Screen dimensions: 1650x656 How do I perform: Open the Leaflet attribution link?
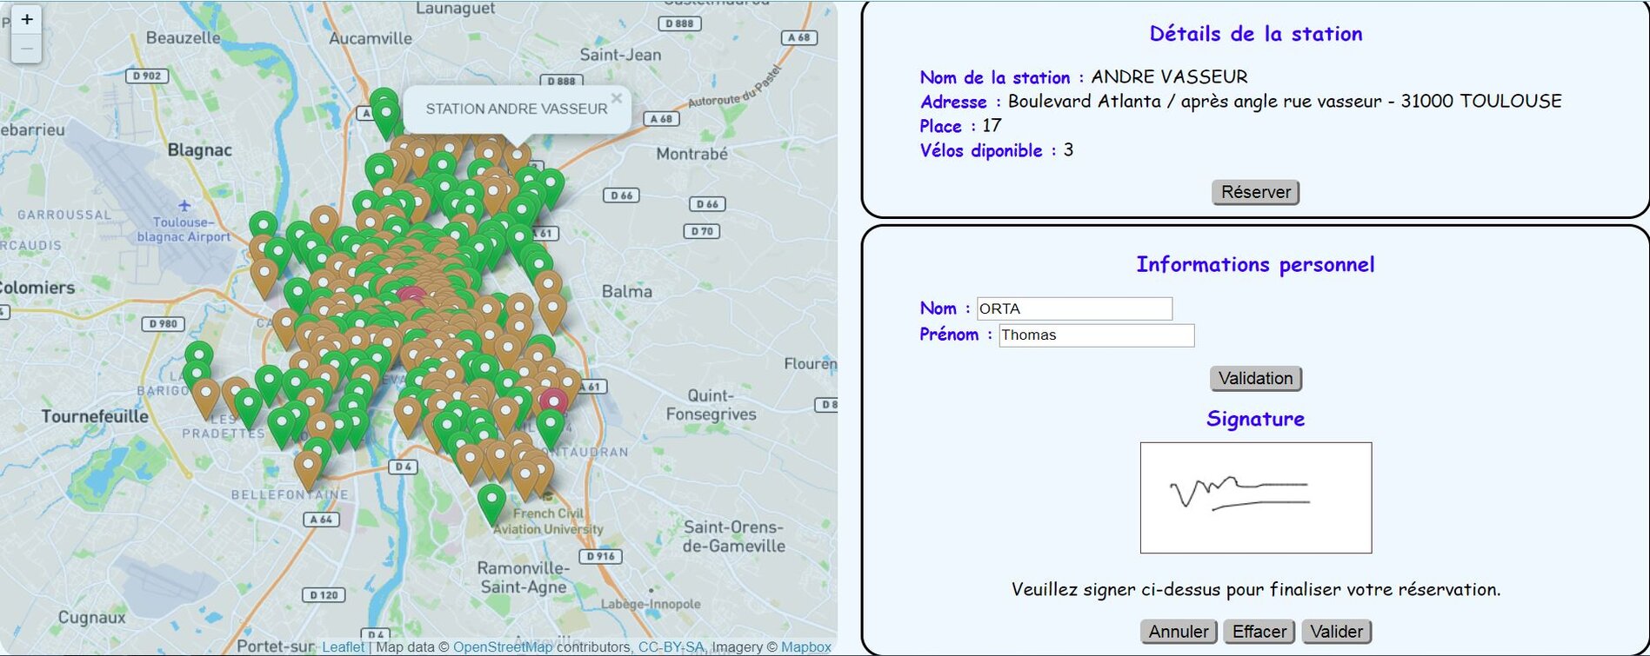[x=343, y=647]
